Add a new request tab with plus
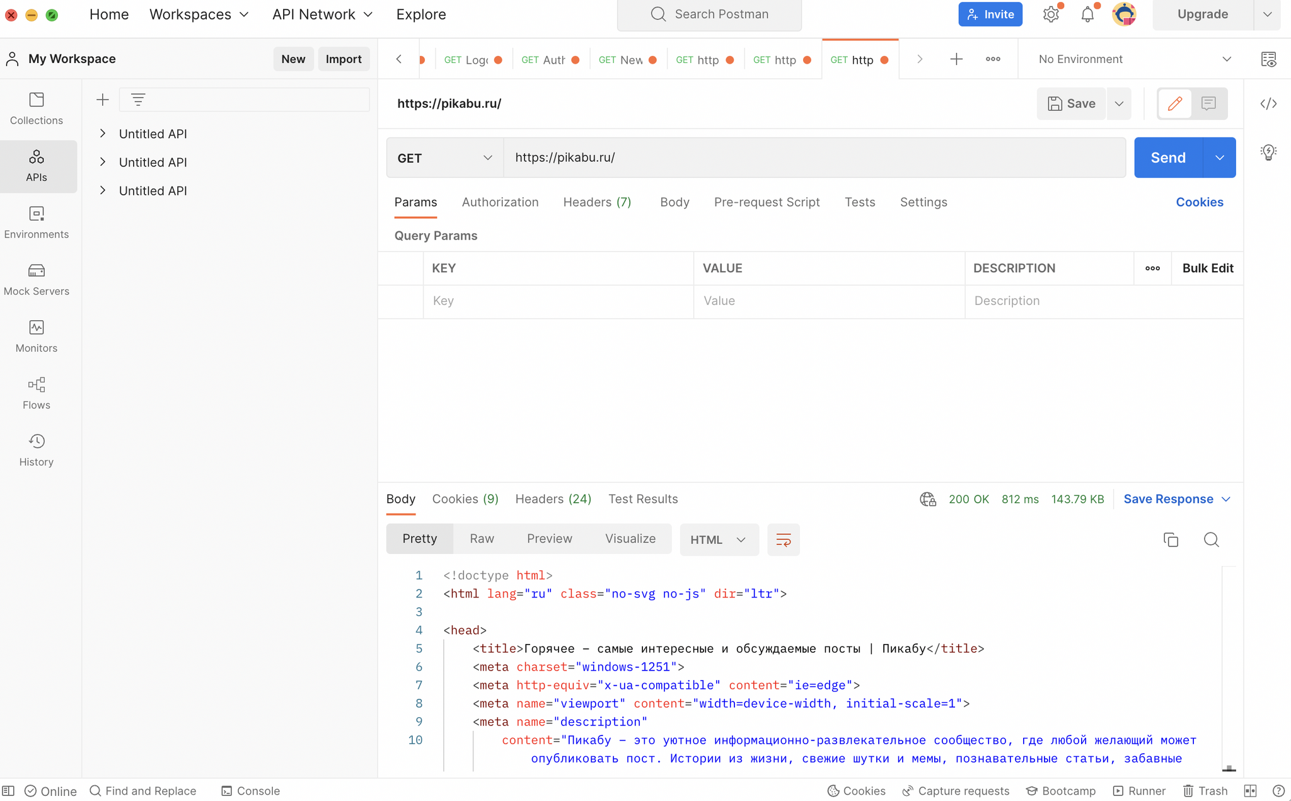1291x801 pixels. pos(956,59)
